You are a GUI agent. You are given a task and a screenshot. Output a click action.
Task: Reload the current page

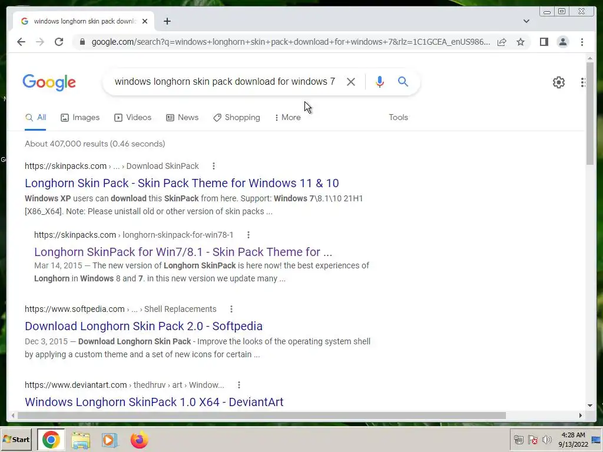[59, 42]
